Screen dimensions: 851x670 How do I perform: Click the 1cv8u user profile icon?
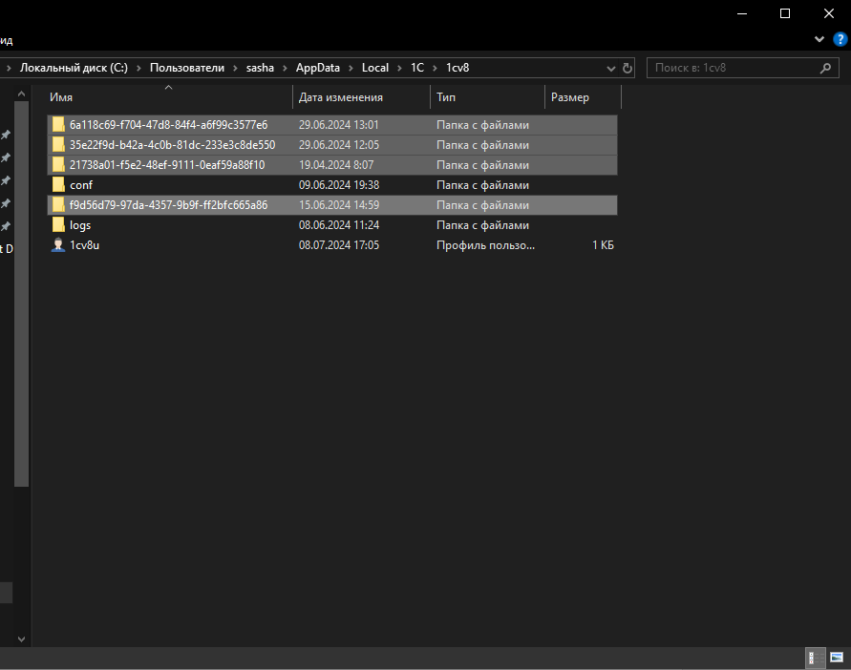58,245
